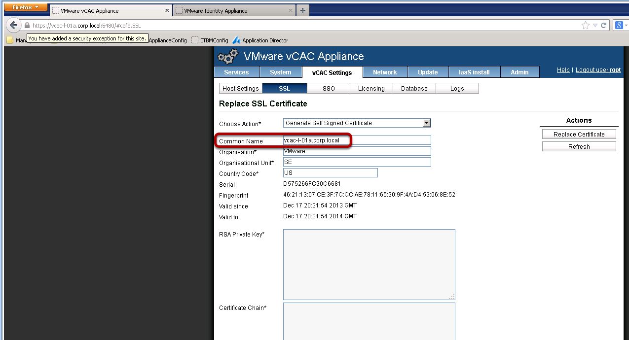
Task: Click the padlock site identity icon
Action: coord(27,26)
